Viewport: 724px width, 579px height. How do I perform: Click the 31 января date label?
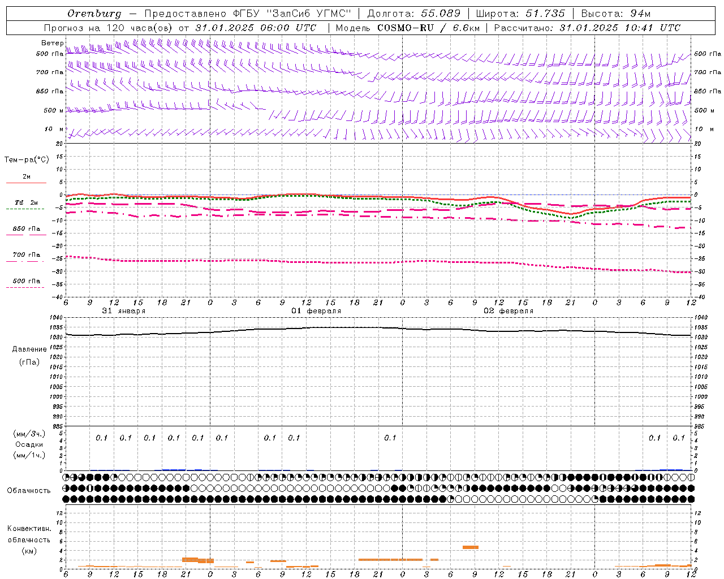[123, 311]
